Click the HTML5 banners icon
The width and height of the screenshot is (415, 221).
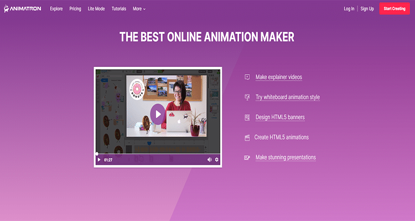(247, 117)
